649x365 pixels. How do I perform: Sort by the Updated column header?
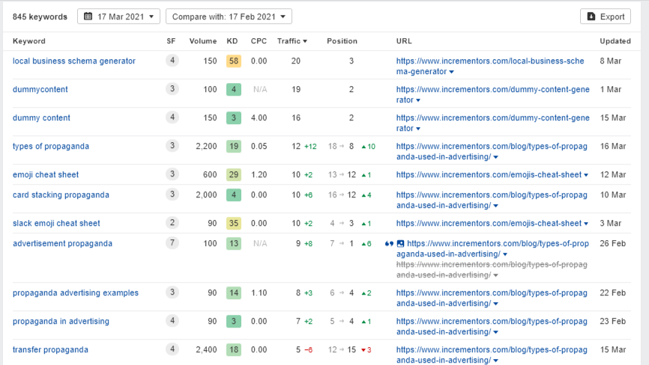click(x=615, y=41)
